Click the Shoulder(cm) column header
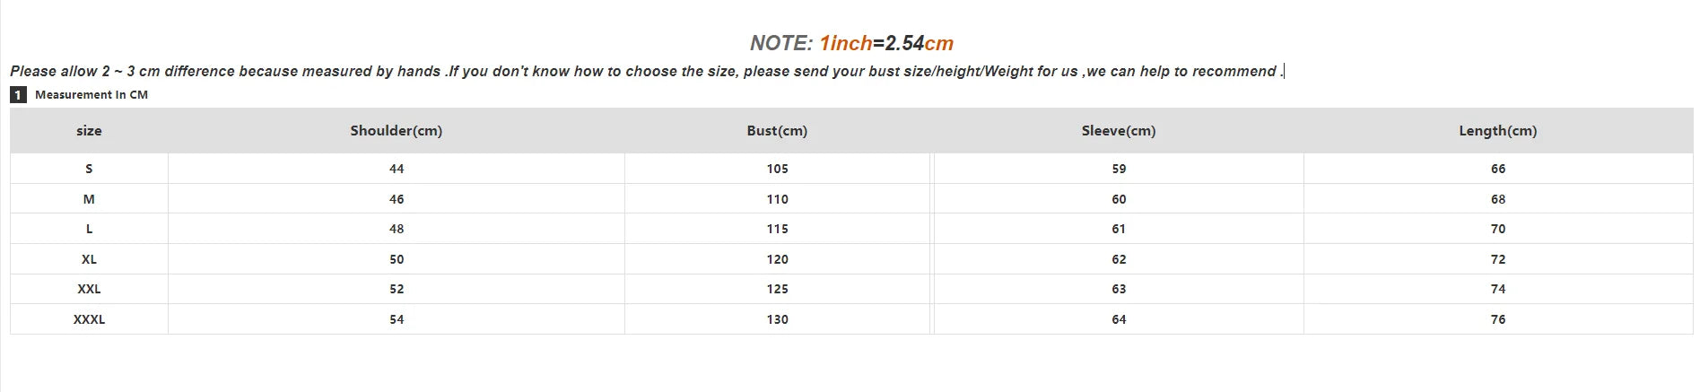 (x=396, y=131)
